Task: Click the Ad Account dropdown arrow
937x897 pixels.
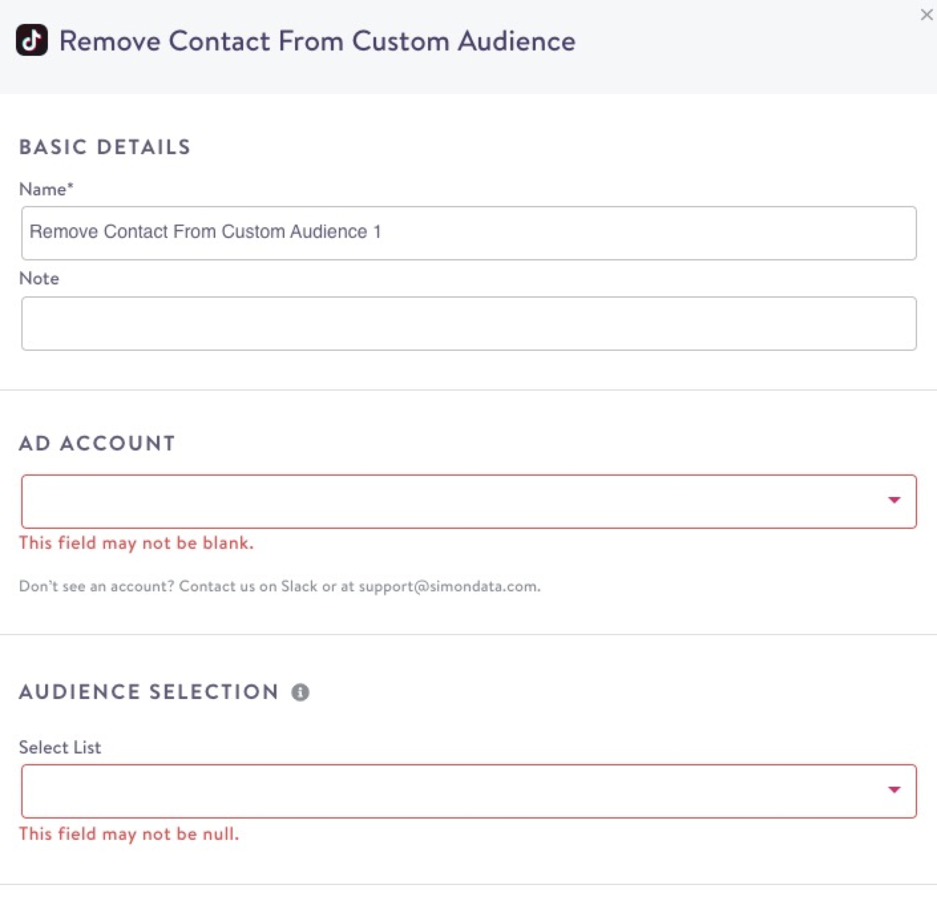Action: (894, 500)
